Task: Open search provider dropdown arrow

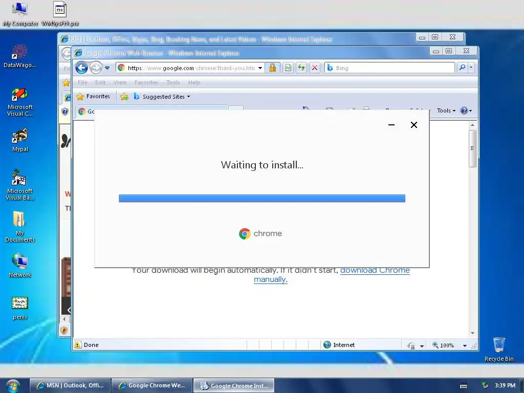Action: pyautogui.click(x=471, y=68)
